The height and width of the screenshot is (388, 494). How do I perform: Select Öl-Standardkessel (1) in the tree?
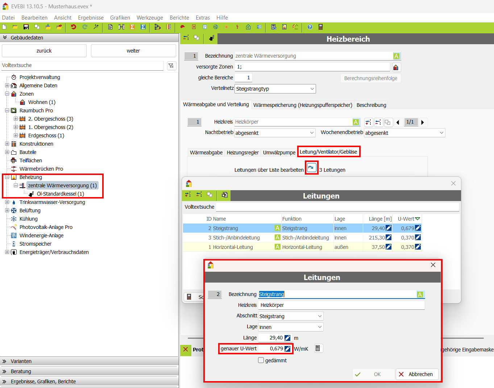click(x=60, y=194)
